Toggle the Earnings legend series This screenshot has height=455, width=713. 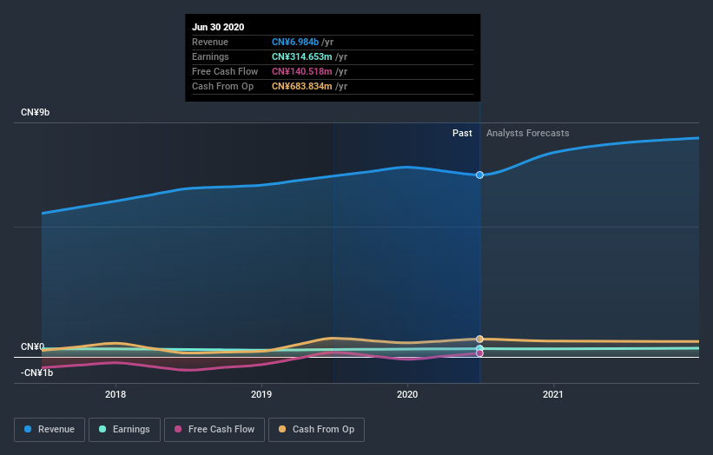(x=124, y=430)
